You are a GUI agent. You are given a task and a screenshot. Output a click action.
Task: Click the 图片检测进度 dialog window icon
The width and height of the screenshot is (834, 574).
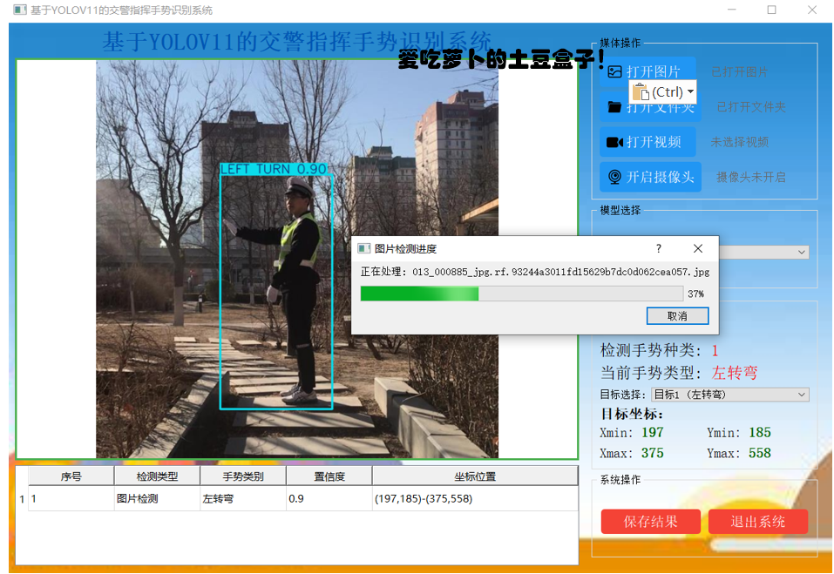click(363, 249)
